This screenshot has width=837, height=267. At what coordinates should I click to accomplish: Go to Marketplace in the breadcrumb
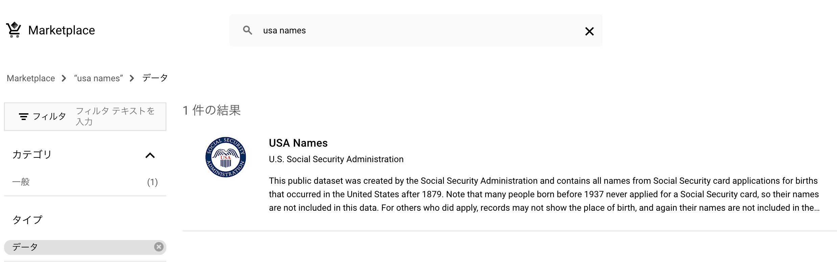point(31,78)
